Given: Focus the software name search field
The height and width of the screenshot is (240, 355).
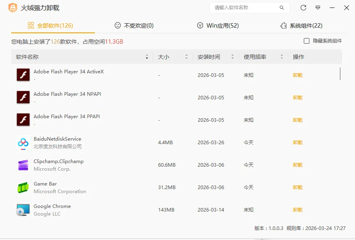Looking at the screenshot, I should point(249,8).
